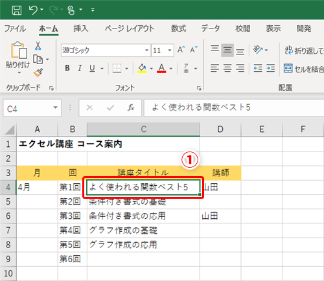Click the decrease indent icon

[x=258, y=68]
